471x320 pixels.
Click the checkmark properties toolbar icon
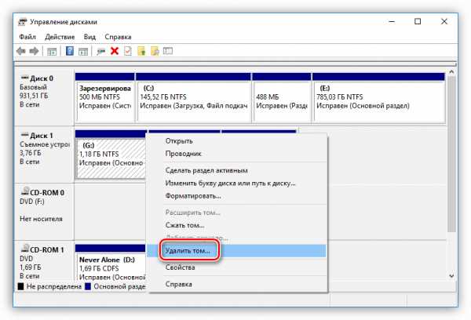coord(128,51)
